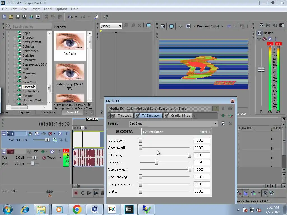Save the project with the floppy disk icon

tap(18, 17)
